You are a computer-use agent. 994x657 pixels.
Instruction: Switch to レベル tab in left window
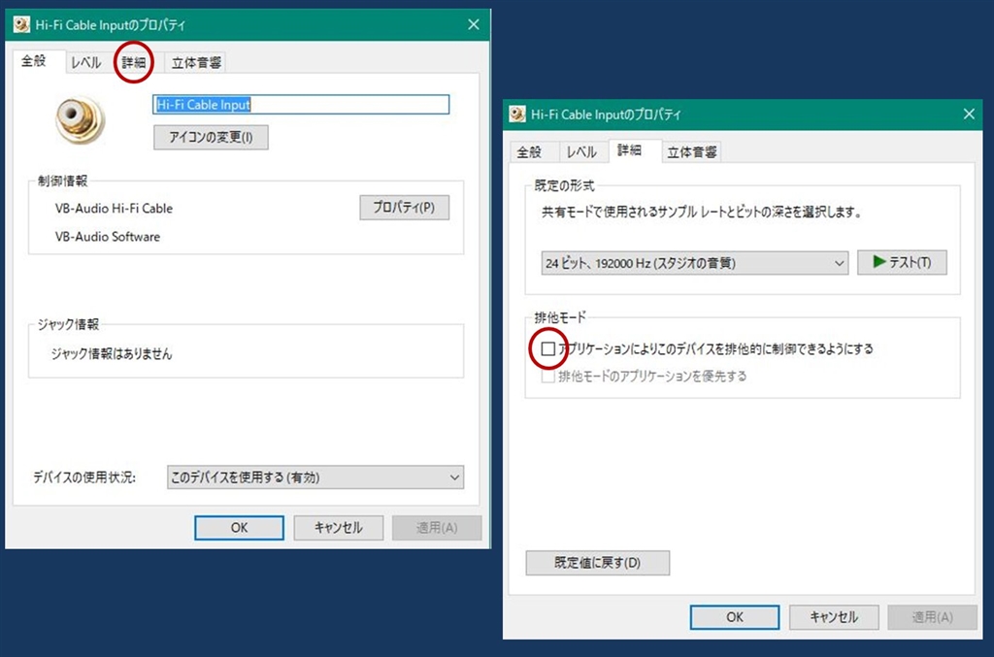[x=86, y=62]
